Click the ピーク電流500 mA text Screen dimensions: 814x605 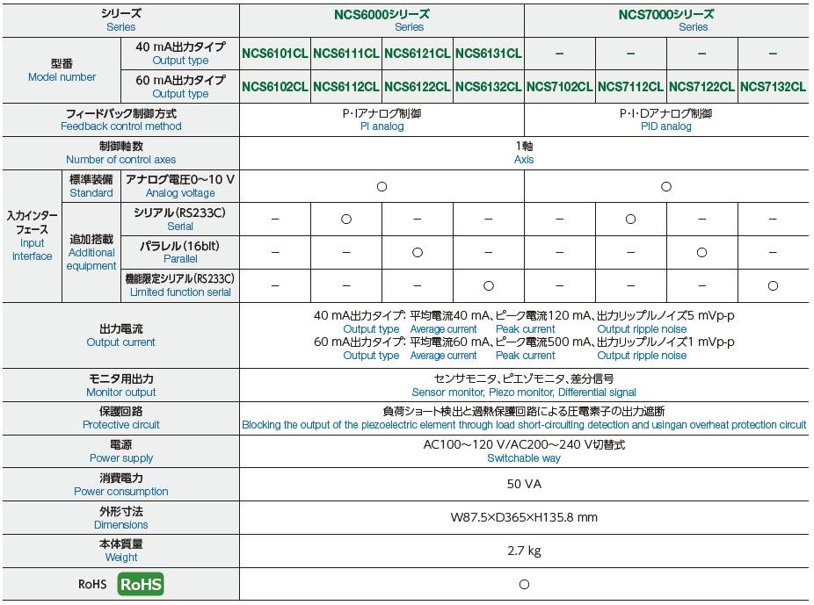[x=542, y=342]
